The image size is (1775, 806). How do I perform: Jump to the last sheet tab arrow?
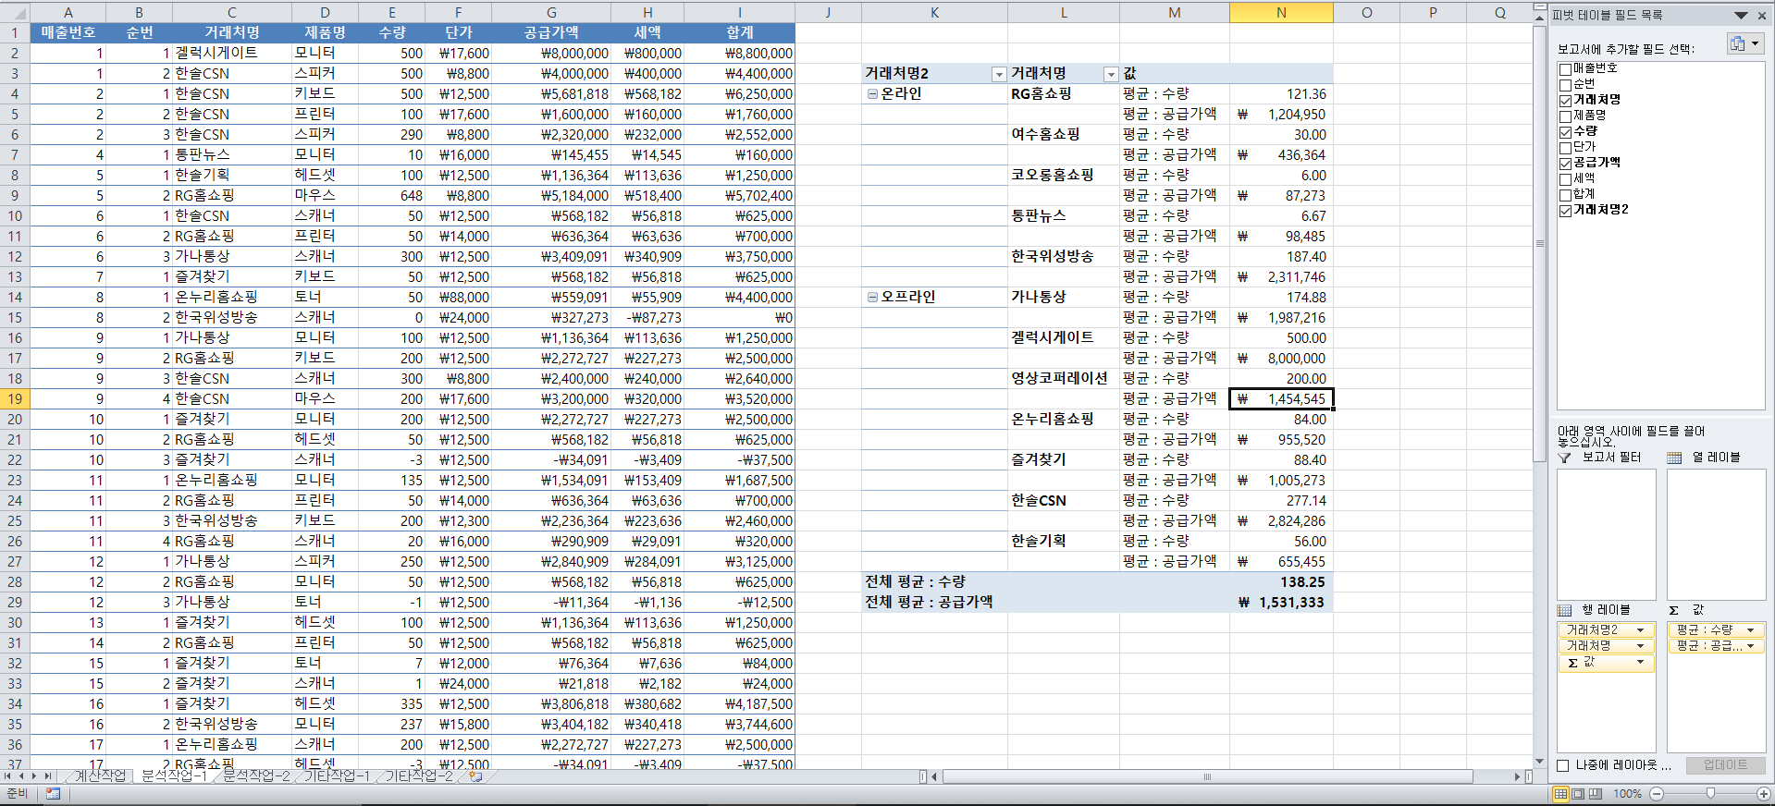[x=47, y=776]
